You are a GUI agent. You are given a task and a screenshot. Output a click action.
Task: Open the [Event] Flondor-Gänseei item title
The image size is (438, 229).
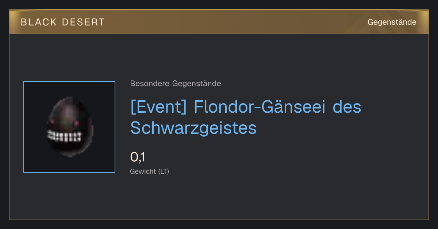[246, 117]
